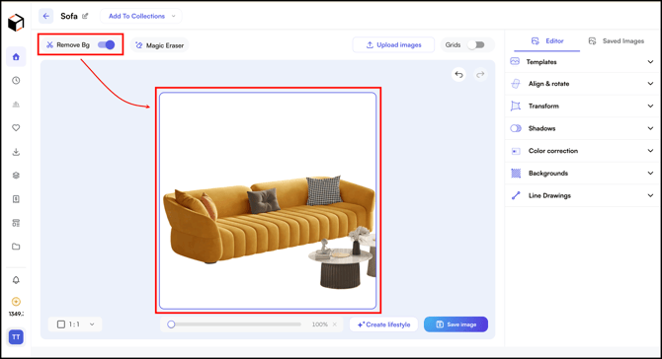The image size is (662, 359).
Task: Clear the zoom value with the x icon
Action: 335,324
